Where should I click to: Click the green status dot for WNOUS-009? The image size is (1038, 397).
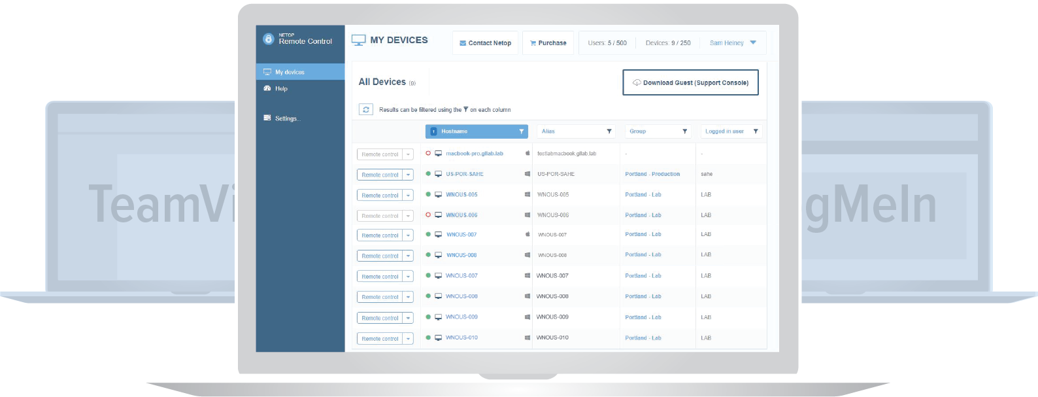point(428,317)
